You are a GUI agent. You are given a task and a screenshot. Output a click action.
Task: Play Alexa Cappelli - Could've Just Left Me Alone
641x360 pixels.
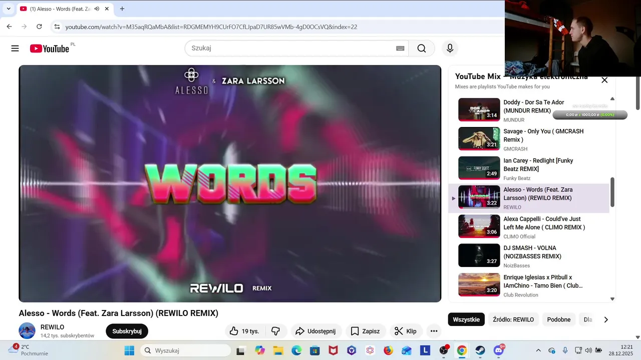coord(528,226)
